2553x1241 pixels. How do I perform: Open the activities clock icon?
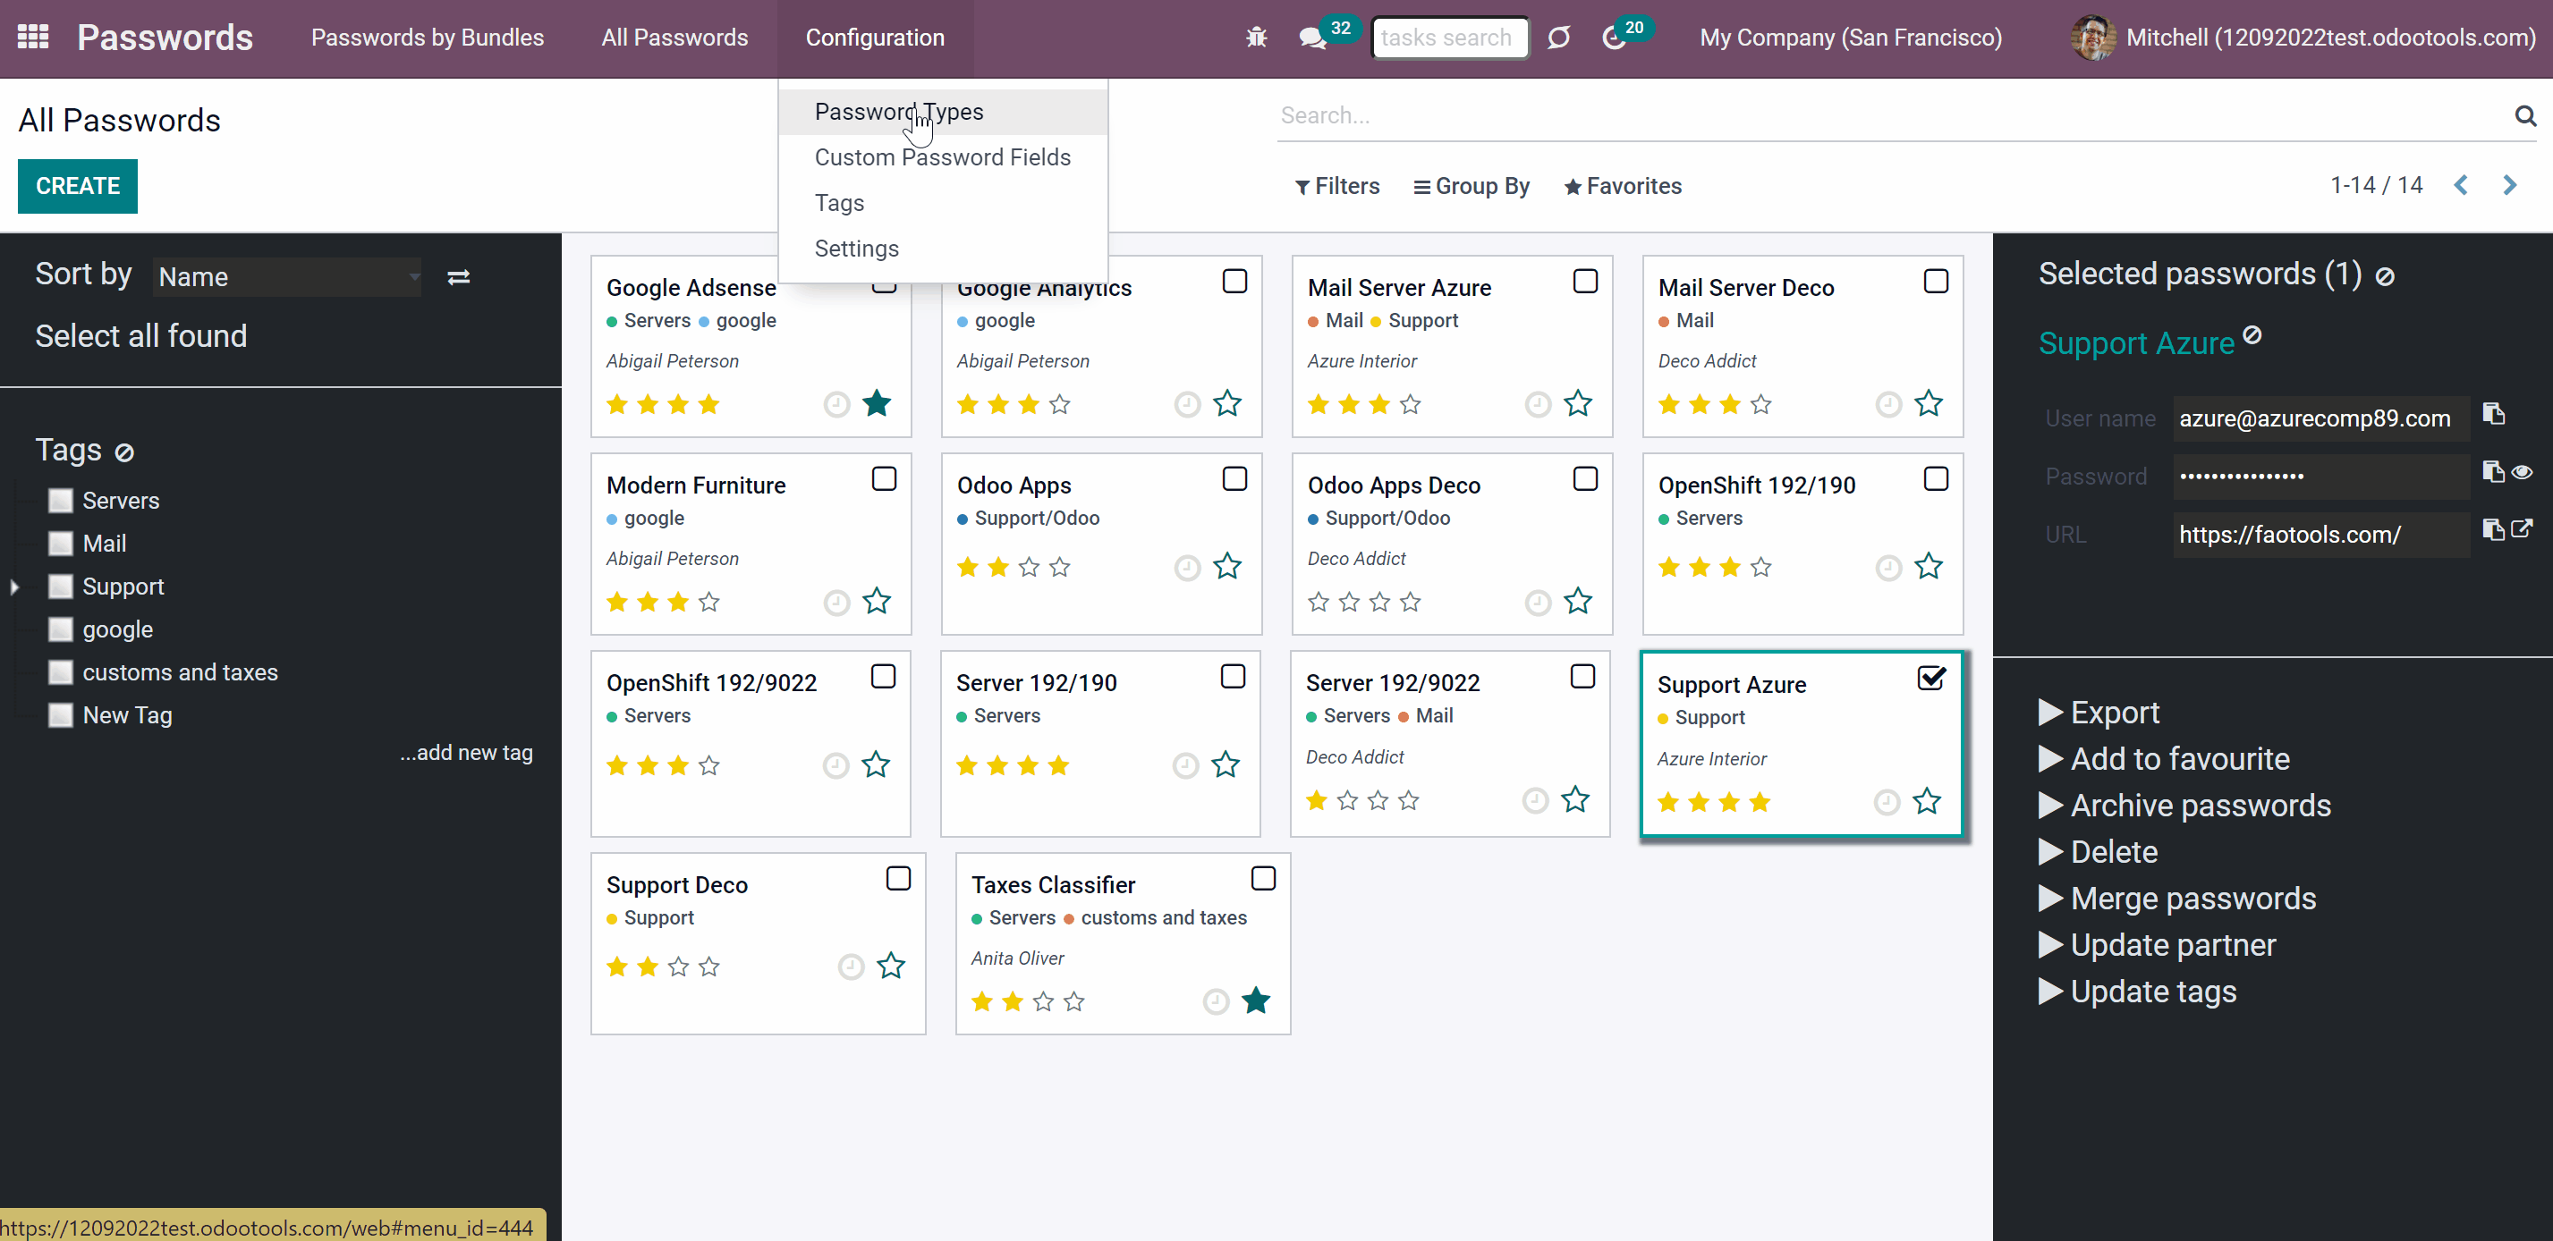tap(1614, 38)
